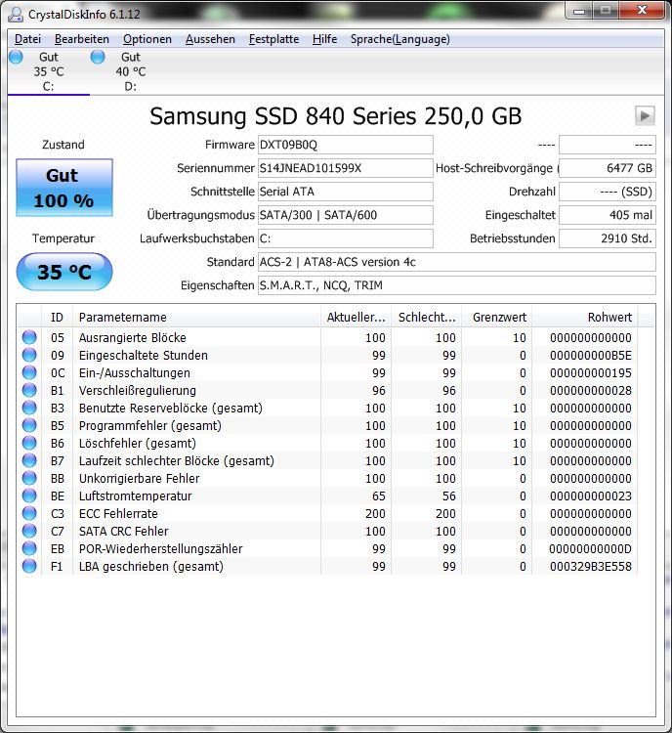The image size is (672, 733).
Task: Click the Temperatur label
Action: pos(63,238)
